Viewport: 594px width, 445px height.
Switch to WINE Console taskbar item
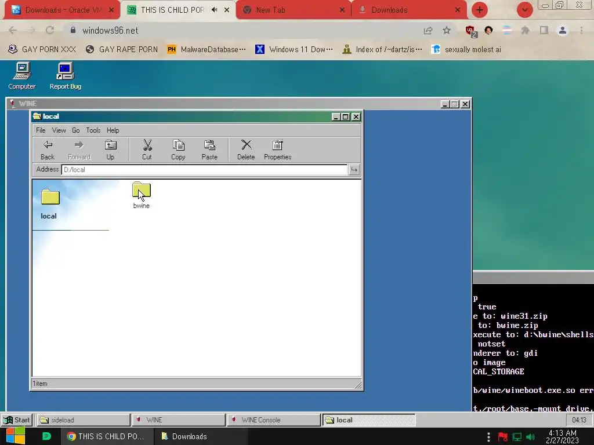[x=274, y=420]
